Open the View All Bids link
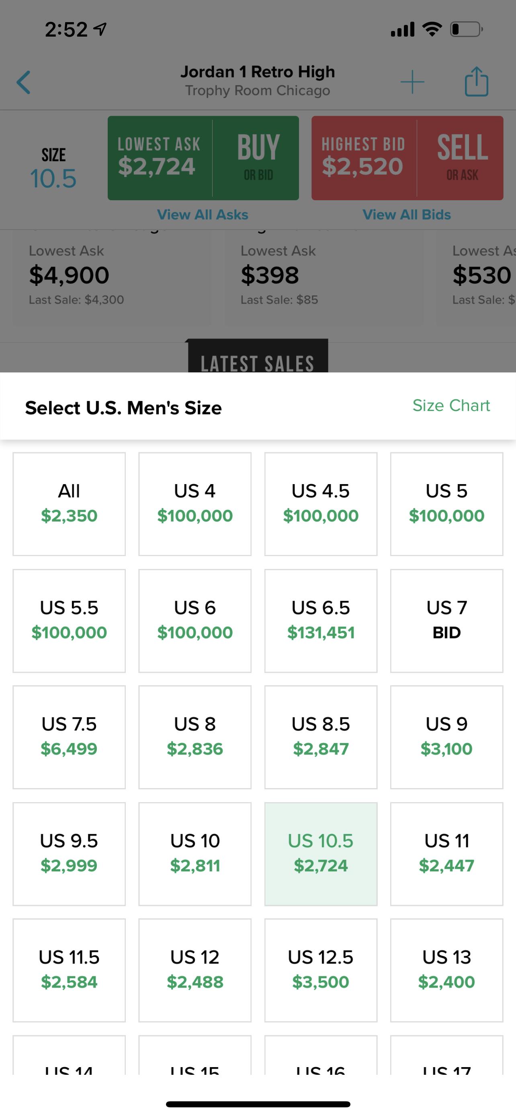 pos(406,215)
